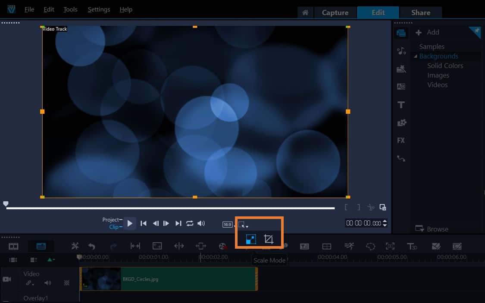This screenshot has height=303, width=485.
Task: Click the slide tool icon
Action: [x=201, y=246]
